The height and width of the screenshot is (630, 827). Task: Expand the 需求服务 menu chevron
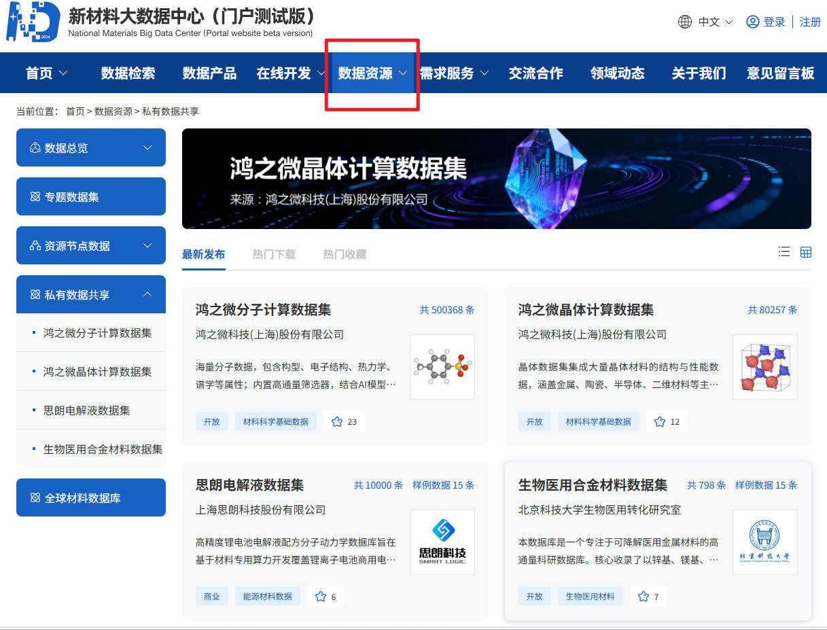[x=483, y=73]
